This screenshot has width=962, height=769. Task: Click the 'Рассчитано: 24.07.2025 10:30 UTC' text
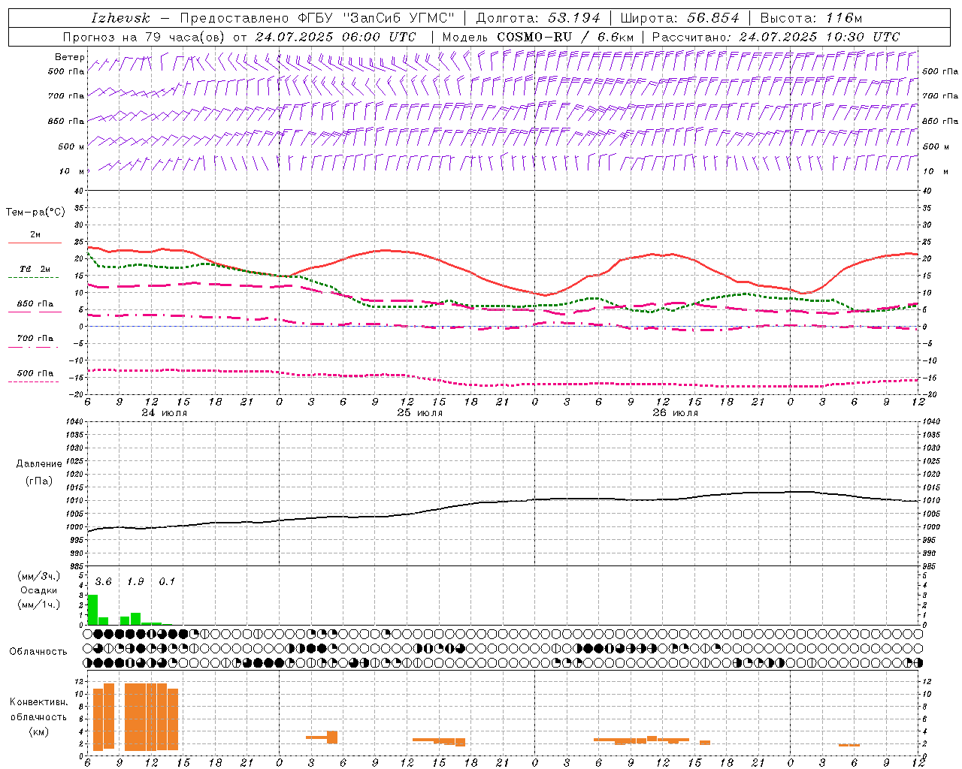[776, 37]
